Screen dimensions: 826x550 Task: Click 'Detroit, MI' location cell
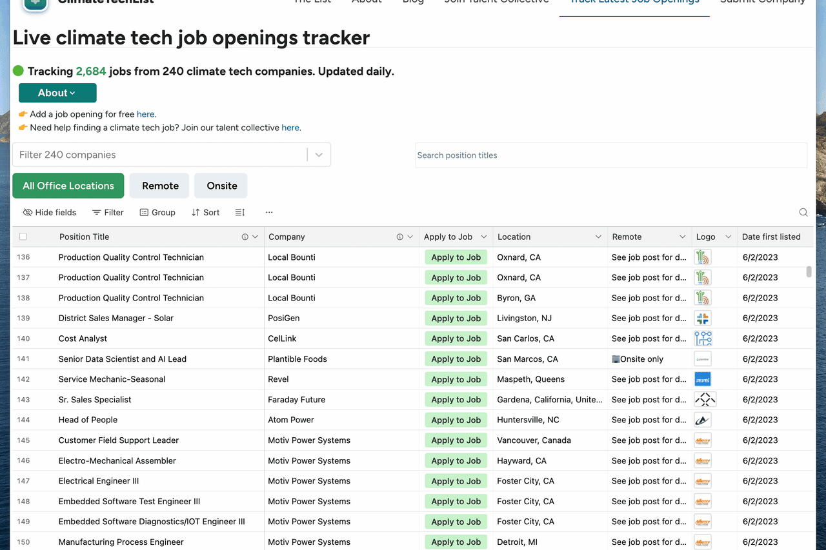(x=550, y=542)
